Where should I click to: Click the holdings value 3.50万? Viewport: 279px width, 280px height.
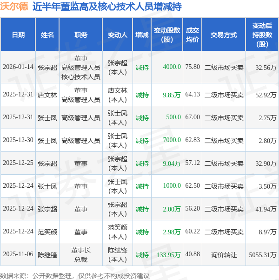click(x=267, y=186)
